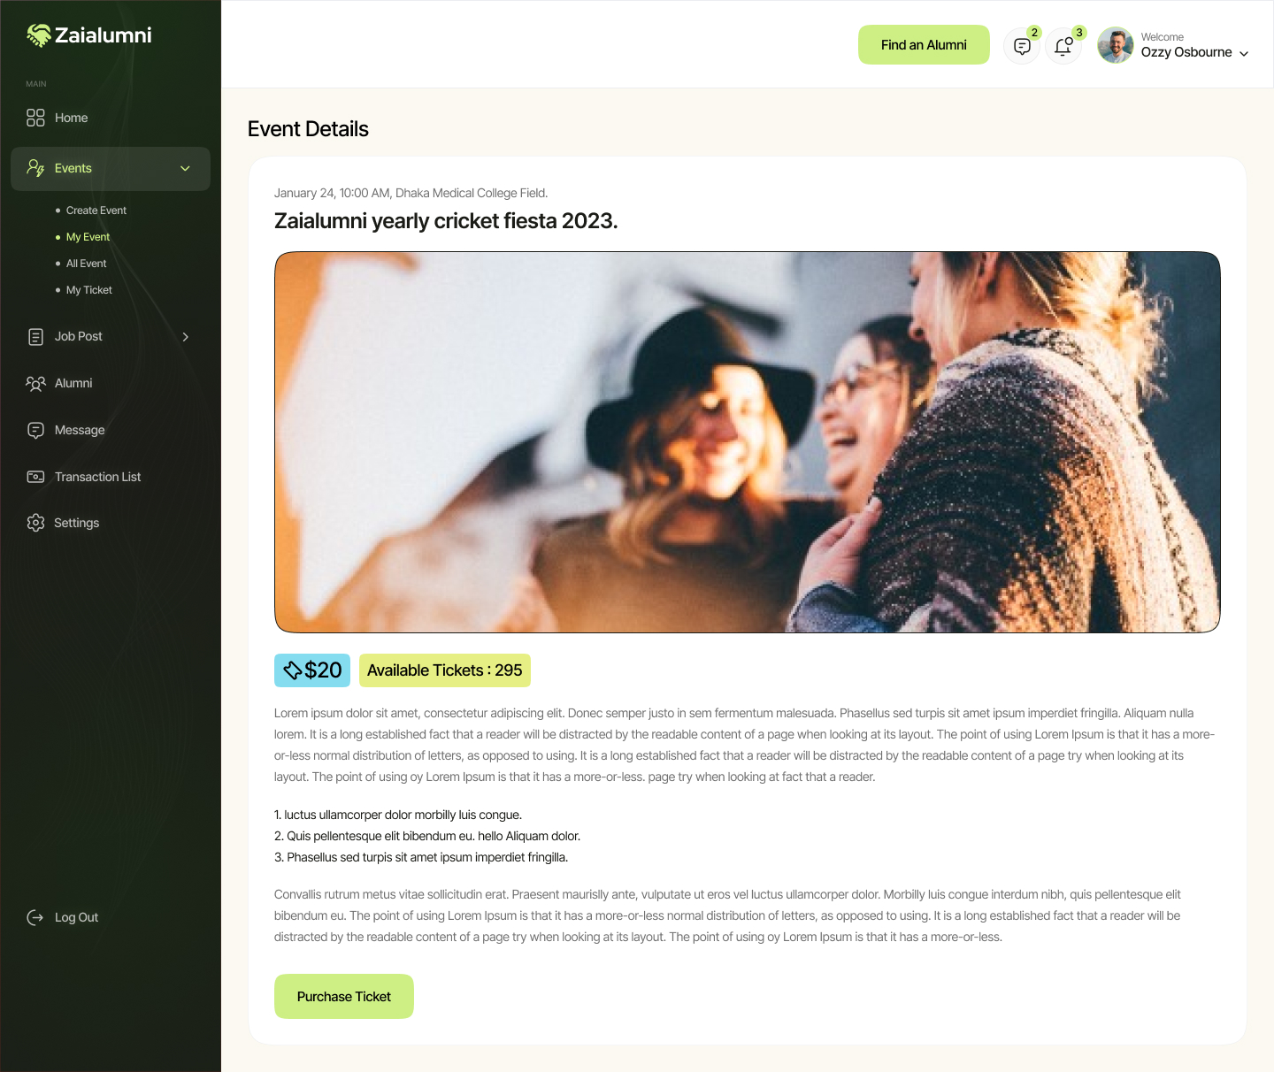The image size is (1274, 1072).
Task: Open the Alumni section via its icon
Action: [35, 383]
